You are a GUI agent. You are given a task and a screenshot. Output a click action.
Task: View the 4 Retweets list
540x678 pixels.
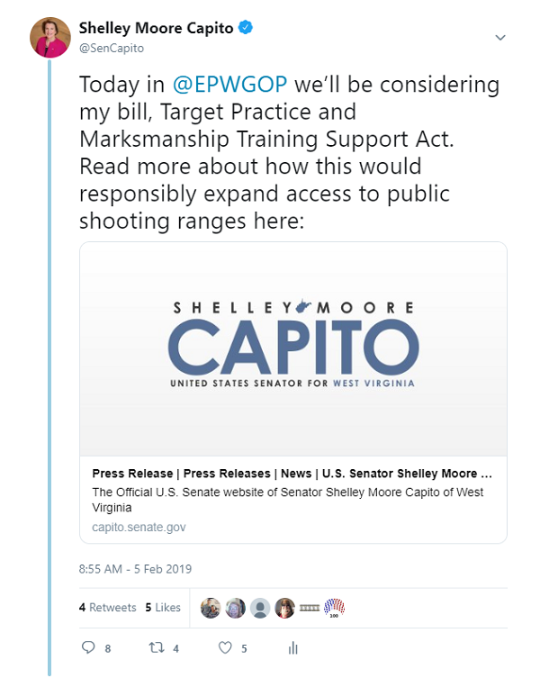[108, 608]
